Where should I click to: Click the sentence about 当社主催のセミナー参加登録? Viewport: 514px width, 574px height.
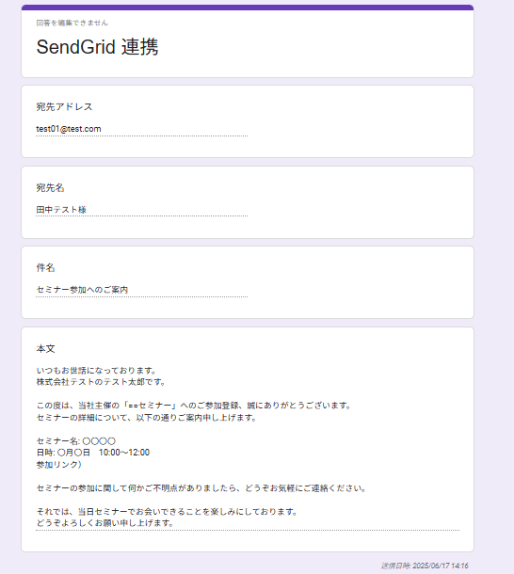194,406
